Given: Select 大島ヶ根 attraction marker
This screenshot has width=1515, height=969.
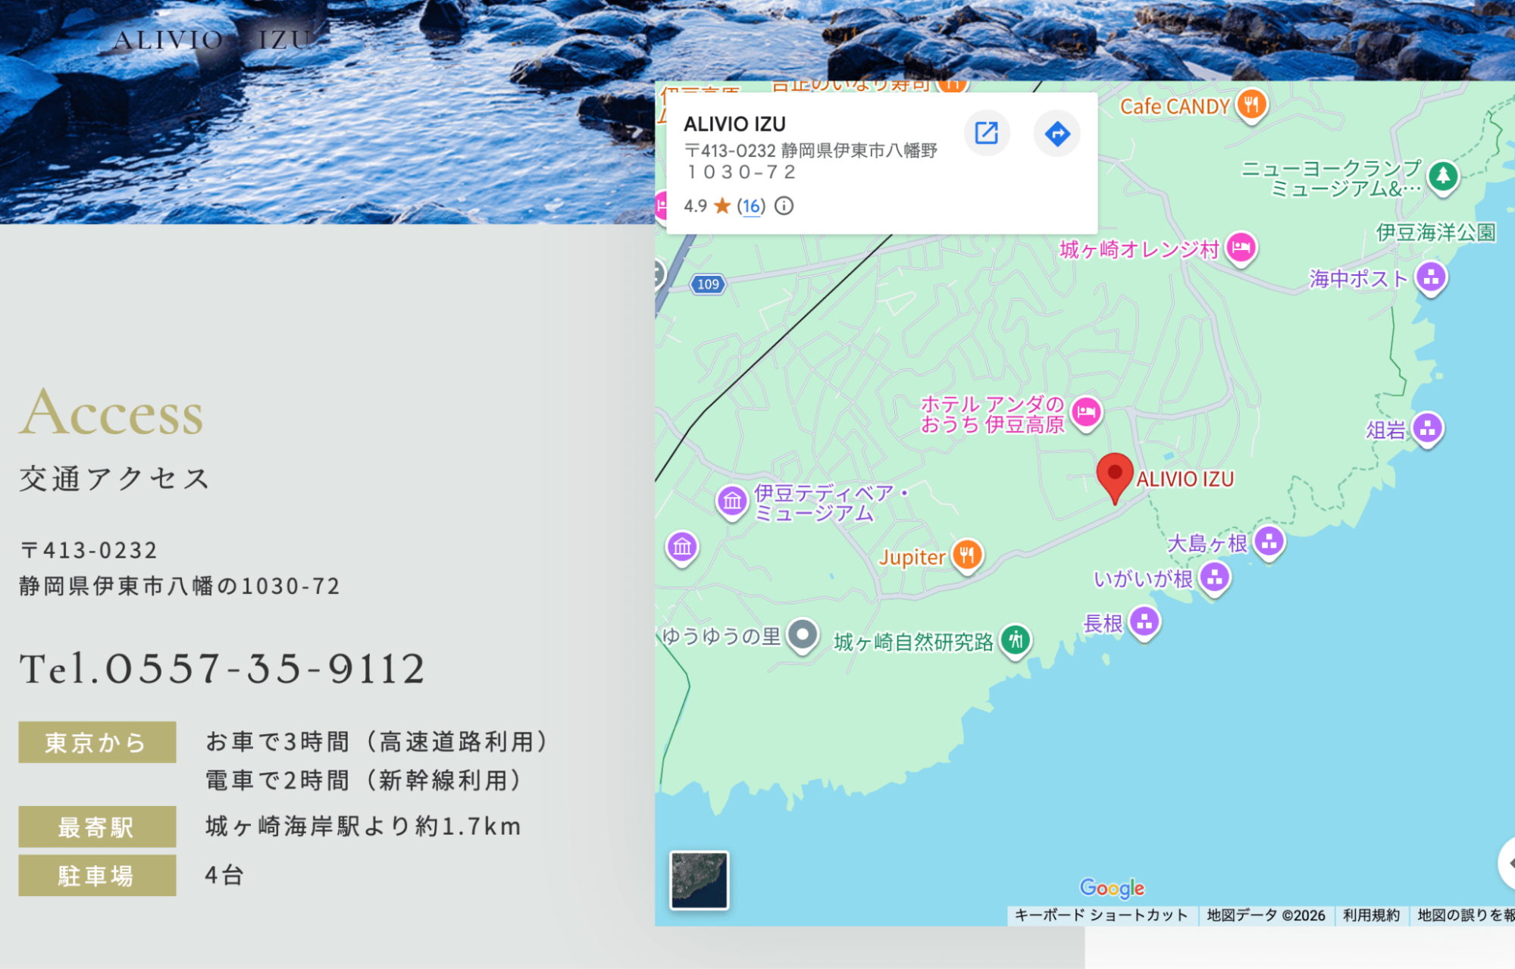Looking at the screenshot, I should click(x=1269, y=543).
